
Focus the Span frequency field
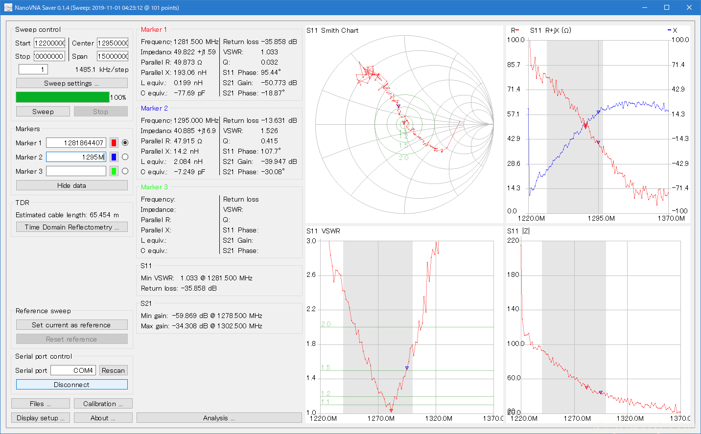(113, 56)
